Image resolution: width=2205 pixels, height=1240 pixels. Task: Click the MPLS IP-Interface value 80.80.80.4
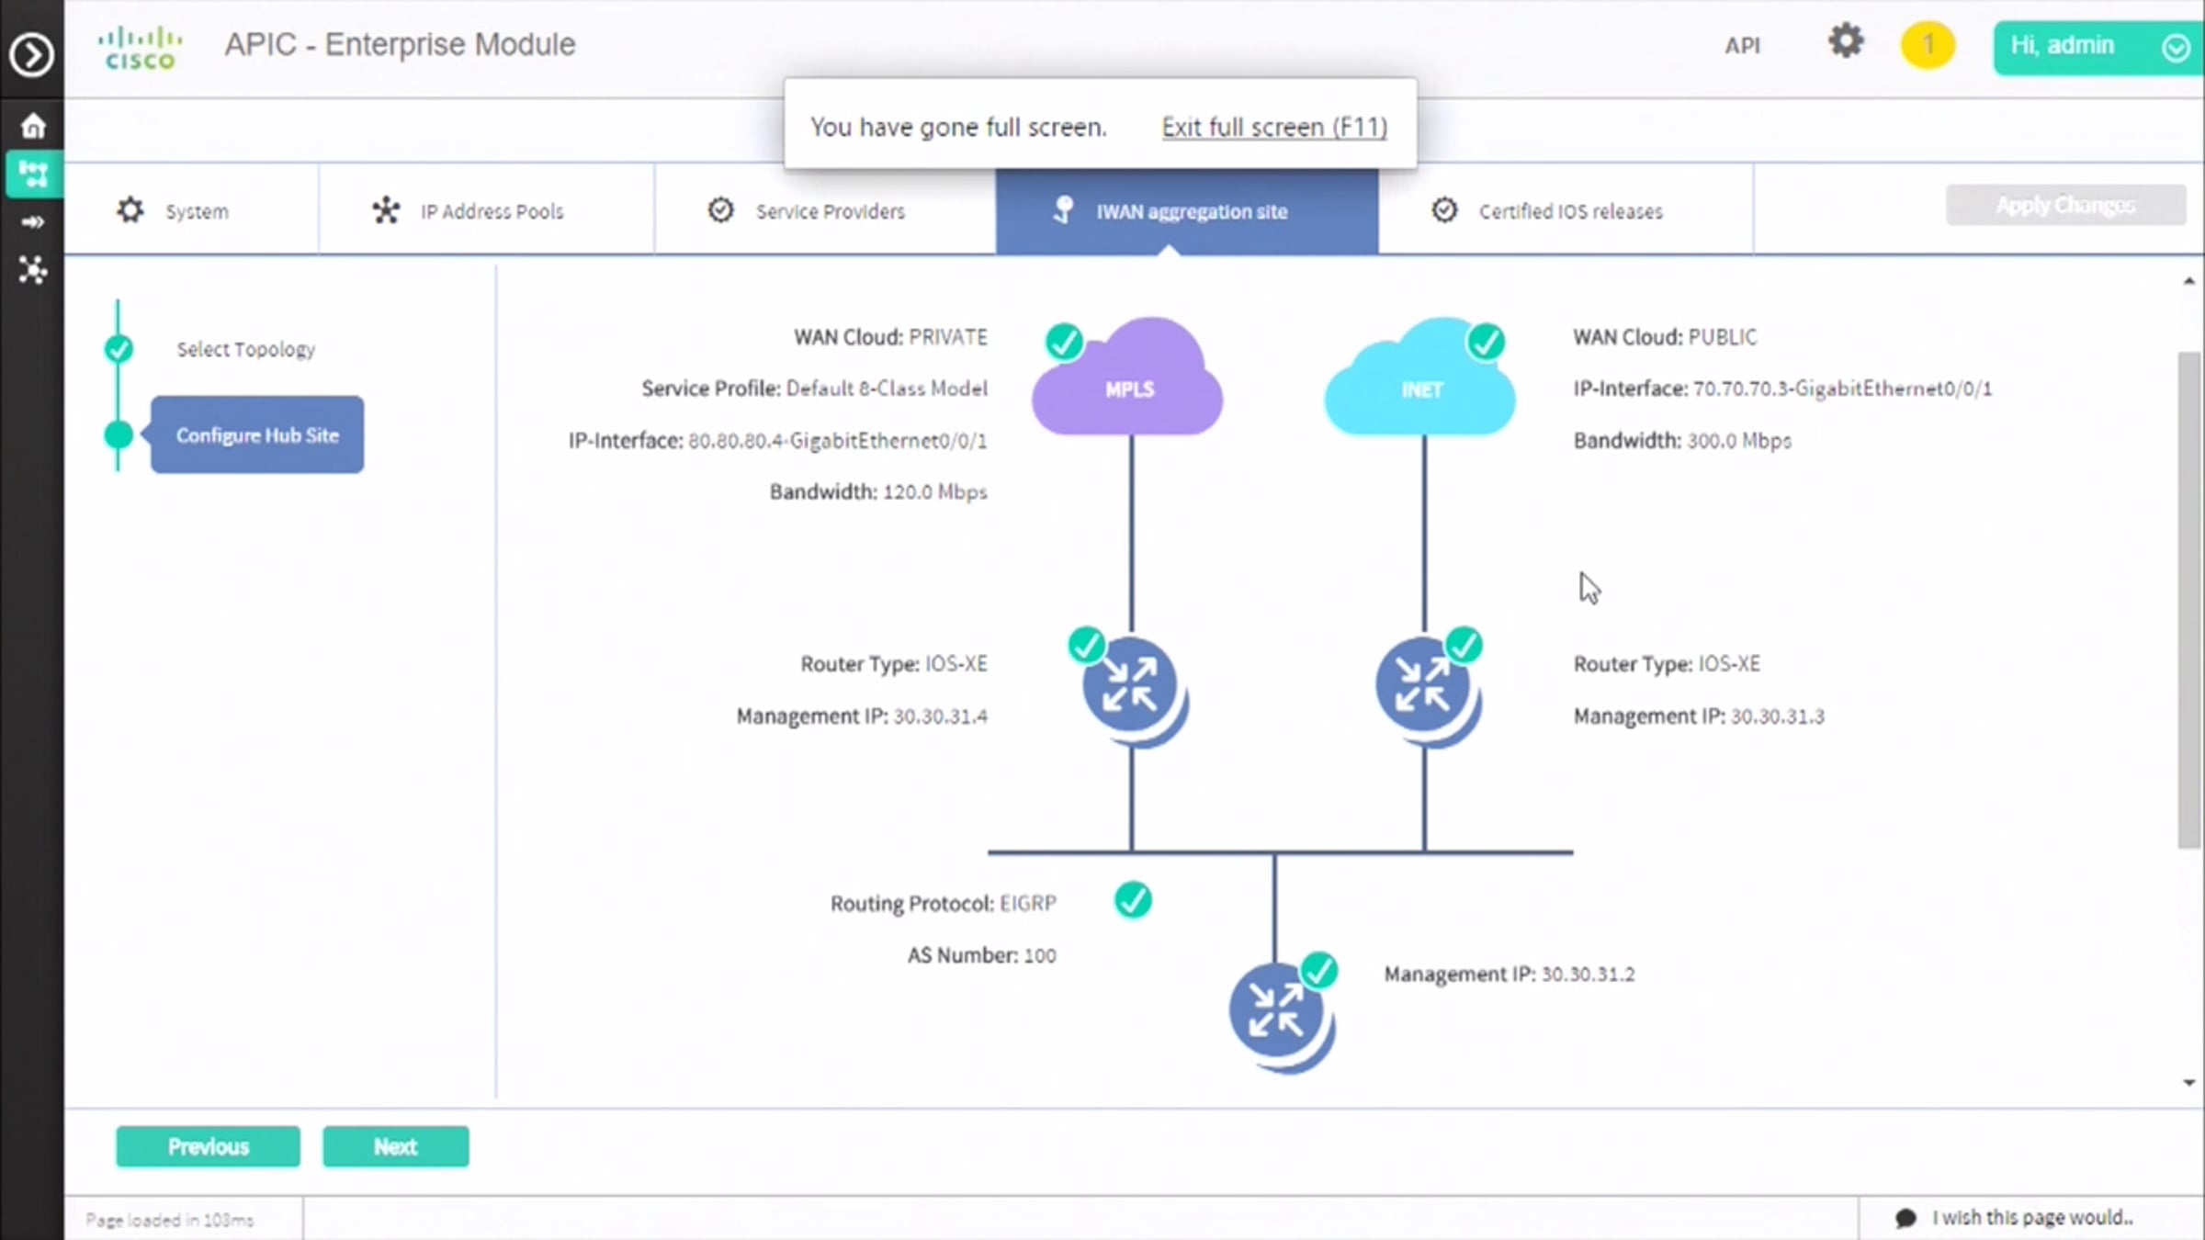coord(837,441)
